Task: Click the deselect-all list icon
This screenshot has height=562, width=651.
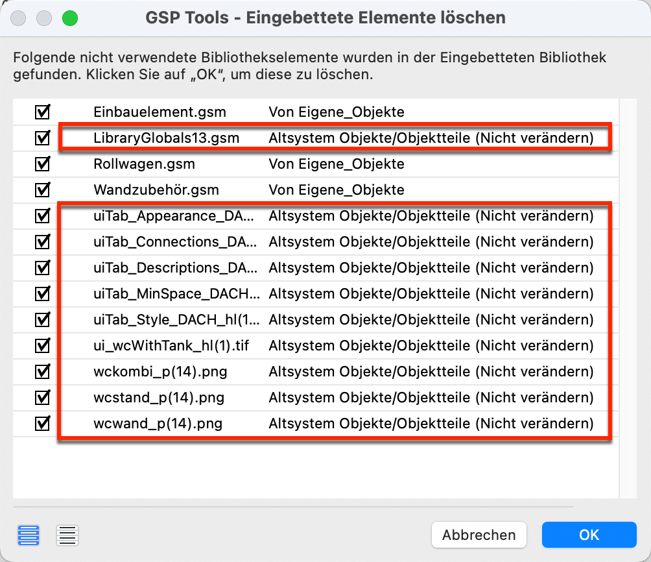Action: click(67, 535)
